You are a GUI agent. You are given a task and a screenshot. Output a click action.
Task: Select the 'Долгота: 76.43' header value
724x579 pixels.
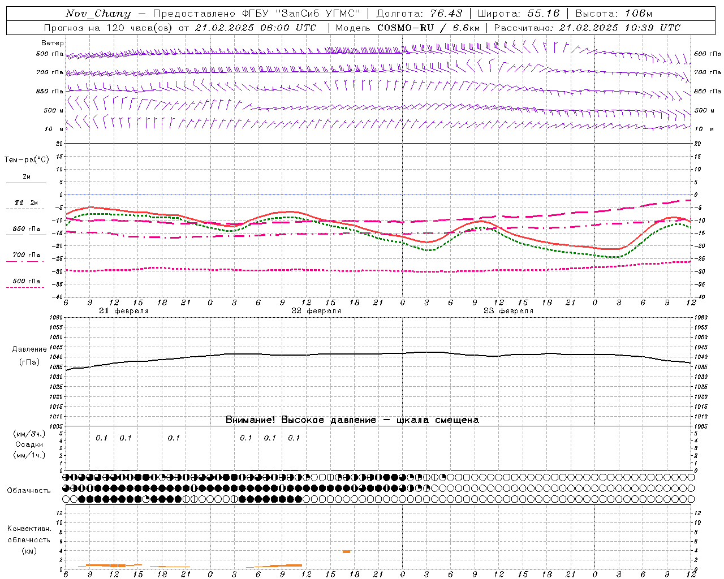tap(419, 14)
